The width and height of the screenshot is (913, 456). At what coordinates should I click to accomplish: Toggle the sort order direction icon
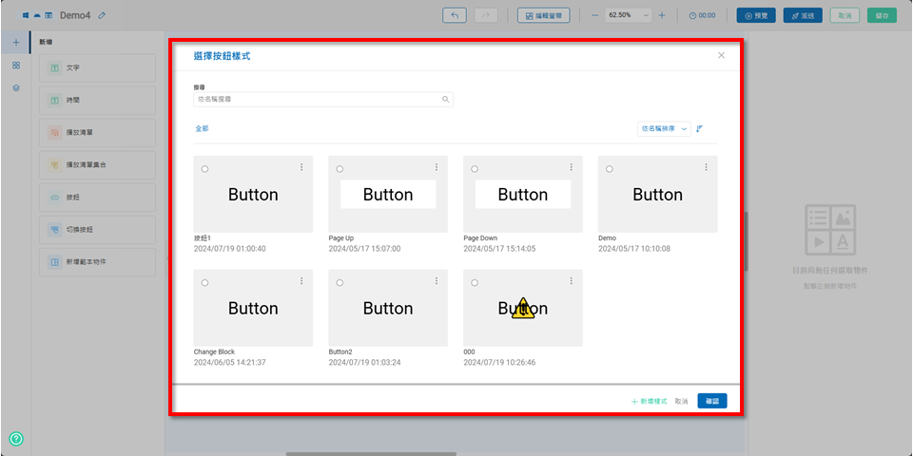700,128
